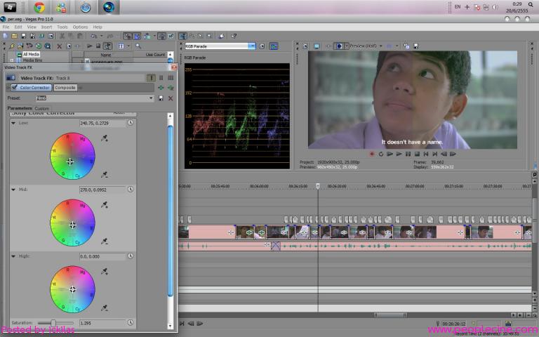Toggle scope update while playing icon
539x337 pixels.
pos(274,46)
